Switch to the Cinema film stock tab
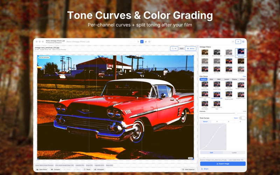Image resolution: width=280 pixels, height=175 pixels. pos(234,79)
